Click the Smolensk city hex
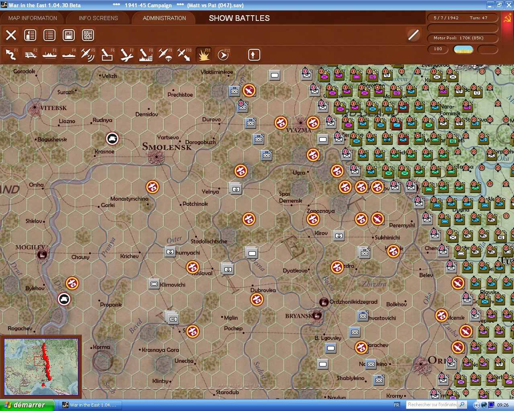514x411 pixels. (155, 157)
